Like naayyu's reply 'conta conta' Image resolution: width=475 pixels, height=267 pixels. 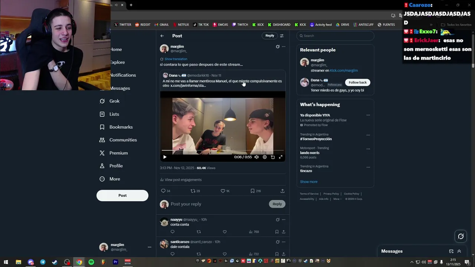click(225, 232)
